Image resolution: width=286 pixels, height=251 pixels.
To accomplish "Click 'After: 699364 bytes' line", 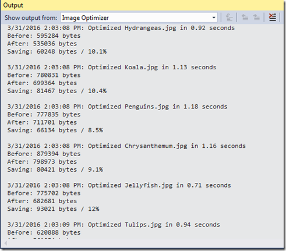I will (x=42, y=83).
